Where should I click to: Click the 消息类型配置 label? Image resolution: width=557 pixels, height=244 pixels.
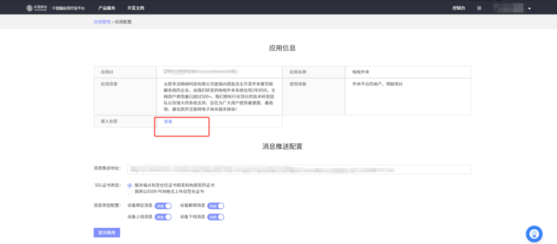(x=107, y=205)
